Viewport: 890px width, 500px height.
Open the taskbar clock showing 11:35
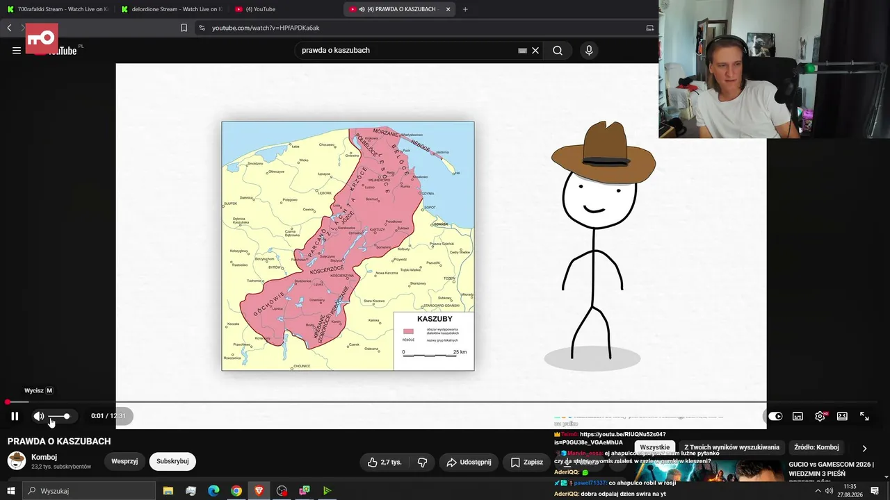coord(849,490)
